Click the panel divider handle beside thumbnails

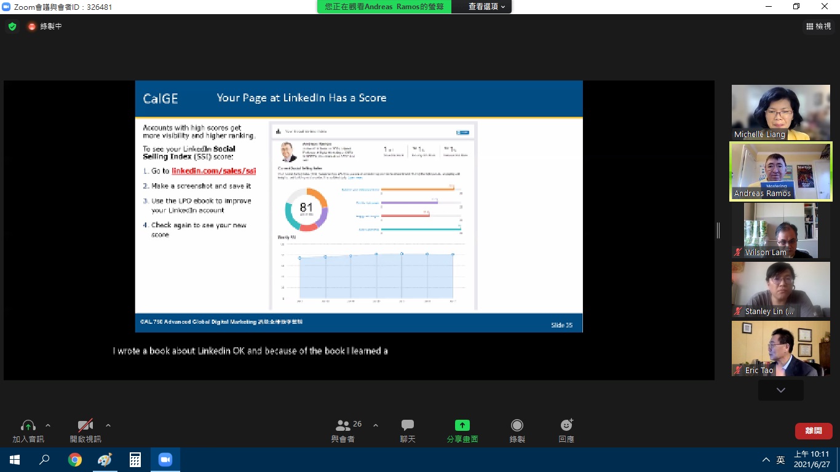718,230
